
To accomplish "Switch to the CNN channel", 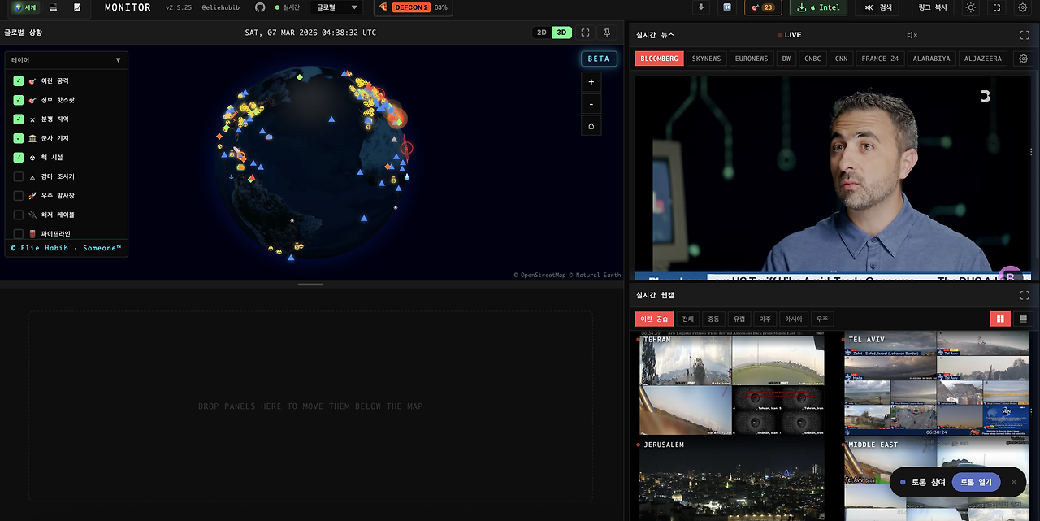I will coord(841,59).
